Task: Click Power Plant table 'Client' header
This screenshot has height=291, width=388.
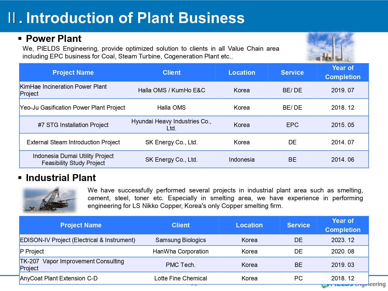Action: pyautogui.click(x=171, y=72)
